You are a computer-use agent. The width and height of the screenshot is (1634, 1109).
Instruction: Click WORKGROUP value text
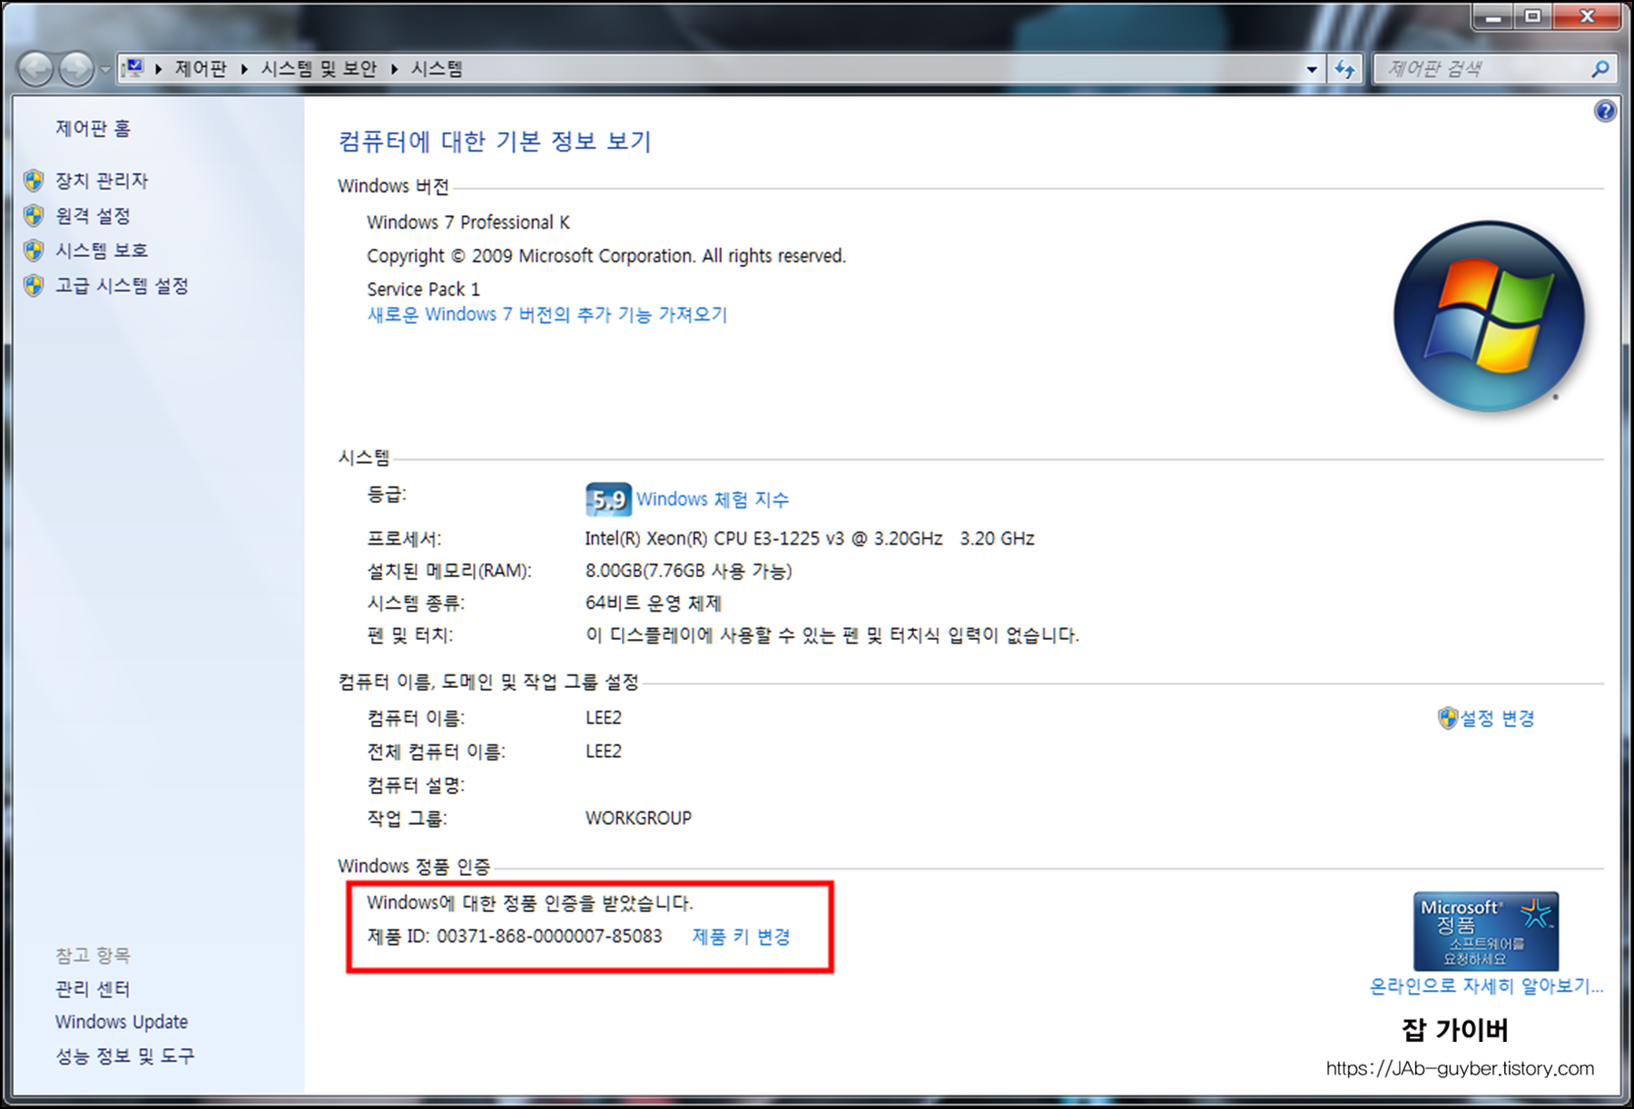pyautogui.click(x=638, y=818)
